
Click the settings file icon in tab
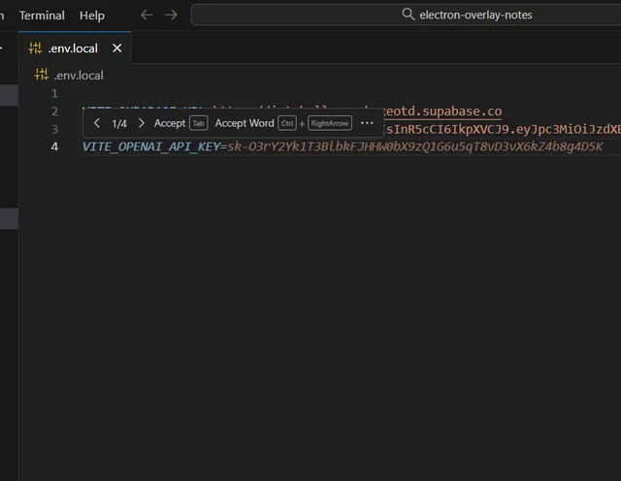pos(36,48)
